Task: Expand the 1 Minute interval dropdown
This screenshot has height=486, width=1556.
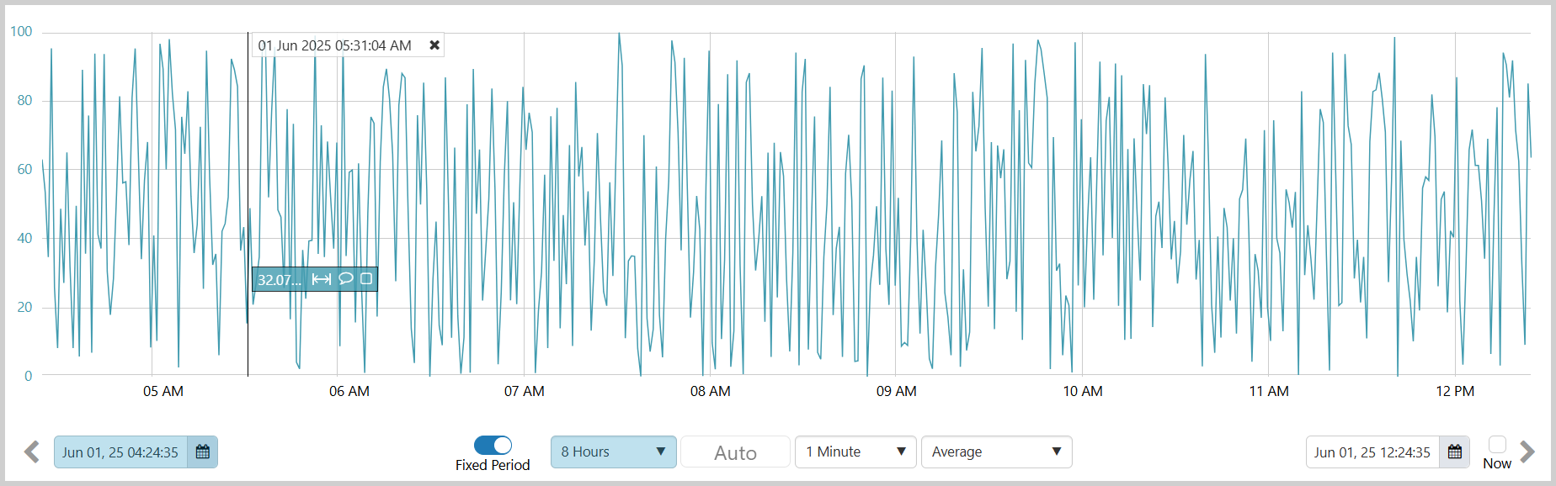Action: click(855, 452)
